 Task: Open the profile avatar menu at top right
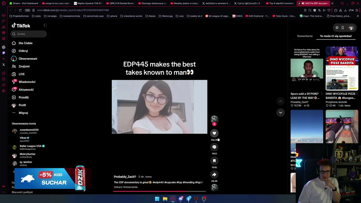pos(351,28)
